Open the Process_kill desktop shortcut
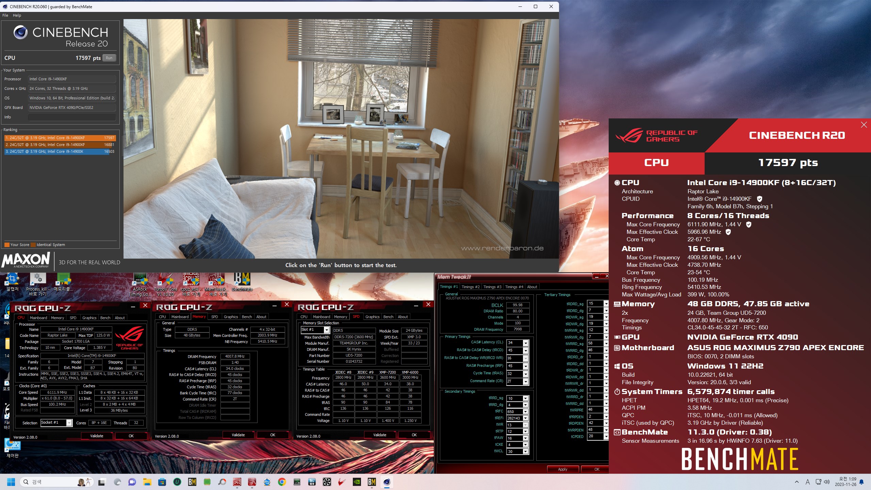The width and height of the screenshot is (871, 490). (38, 284)
